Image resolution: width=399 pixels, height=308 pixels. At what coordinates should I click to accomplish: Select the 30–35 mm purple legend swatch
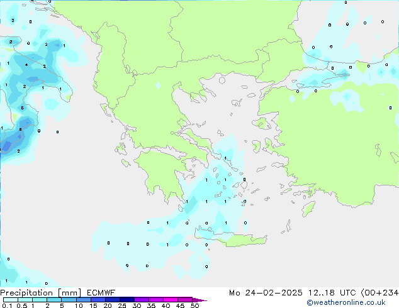tap(142, 300)
